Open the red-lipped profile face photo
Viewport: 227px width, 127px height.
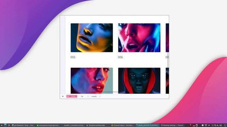click(92, 81)
